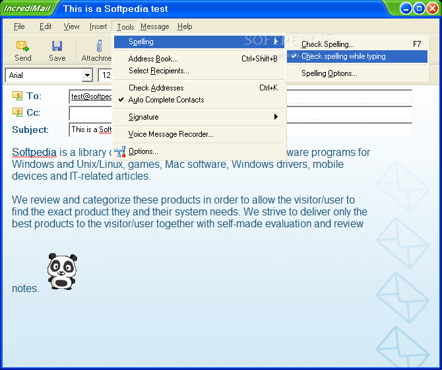Click inside the Cc input field

point(240,113)
